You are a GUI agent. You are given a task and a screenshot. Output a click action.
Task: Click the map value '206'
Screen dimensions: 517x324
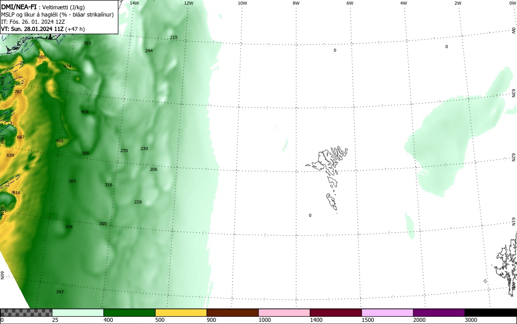coord(154,169)
